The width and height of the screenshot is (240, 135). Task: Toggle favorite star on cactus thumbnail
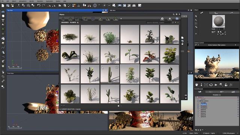[x=117, y=67]
